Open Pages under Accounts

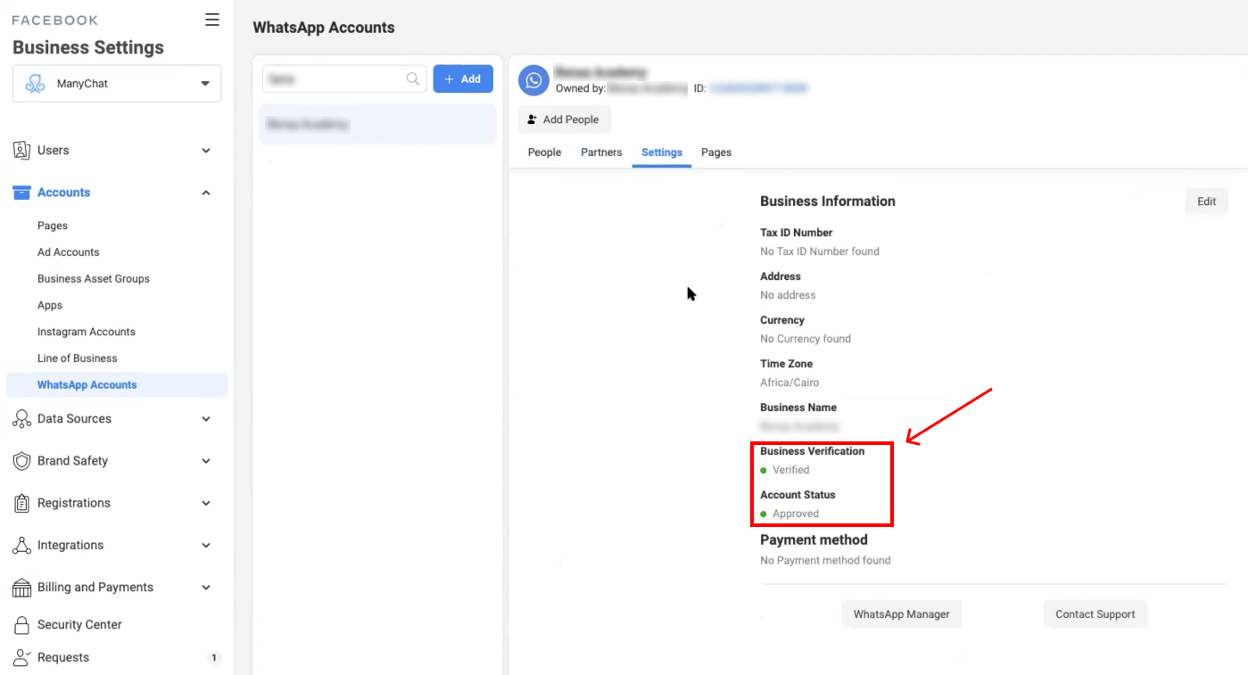53,226
